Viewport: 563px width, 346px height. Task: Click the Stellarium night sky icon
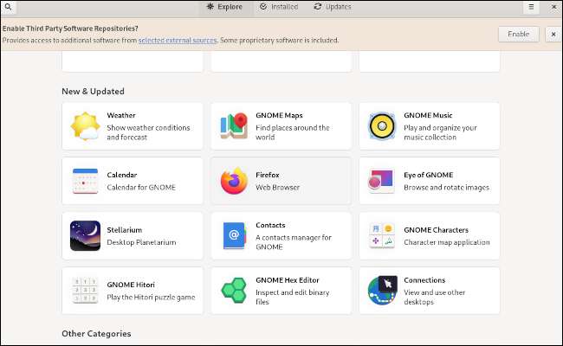85,235
